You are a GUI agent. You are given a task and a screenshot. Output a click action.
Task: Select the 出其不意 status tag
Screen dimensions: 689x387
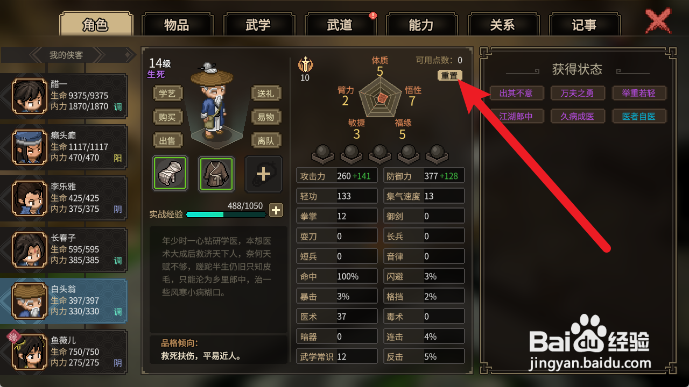[x=516, y=93]
